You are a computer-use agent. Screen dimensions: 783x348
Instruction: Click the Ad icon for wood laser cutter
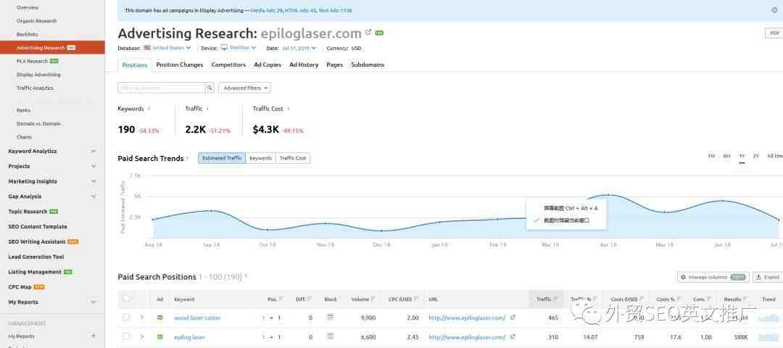[x=160, y=318]
